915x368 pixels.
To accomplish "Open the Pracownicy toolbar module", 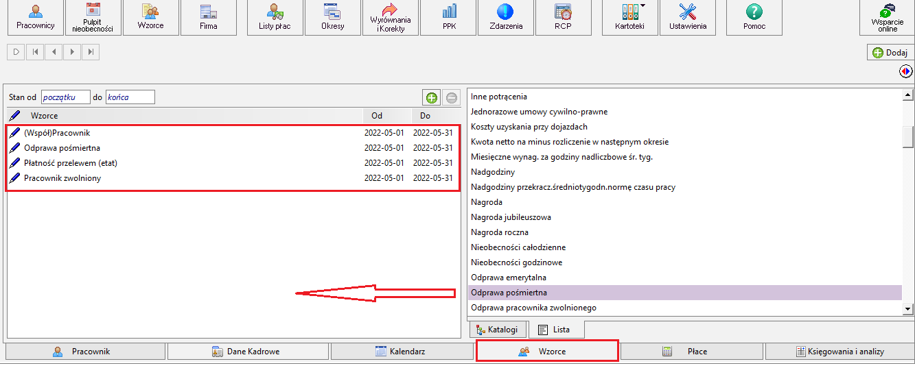I will 35,18.
